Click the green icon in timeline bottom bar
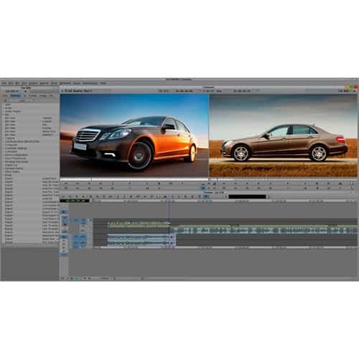 [76, 279]
